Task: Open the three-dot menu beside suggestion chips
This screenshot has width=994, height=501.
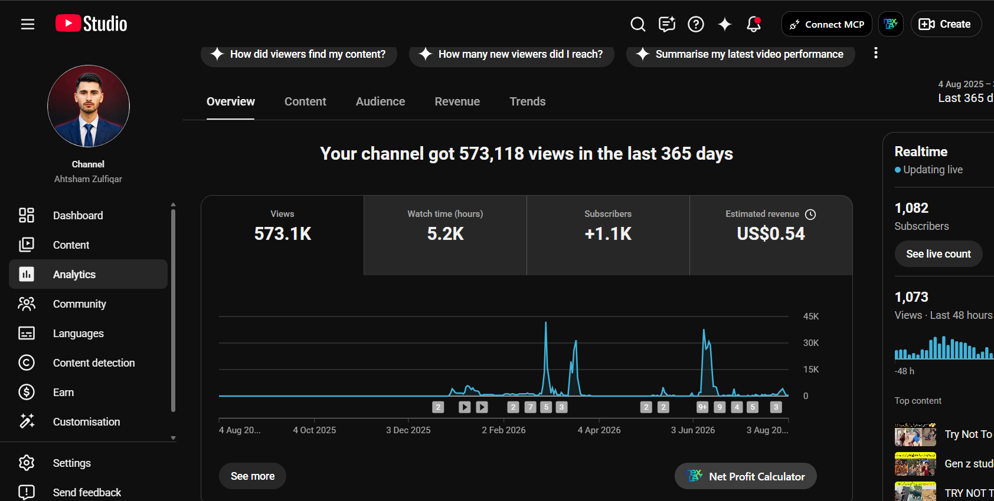Action: (876, 53)
